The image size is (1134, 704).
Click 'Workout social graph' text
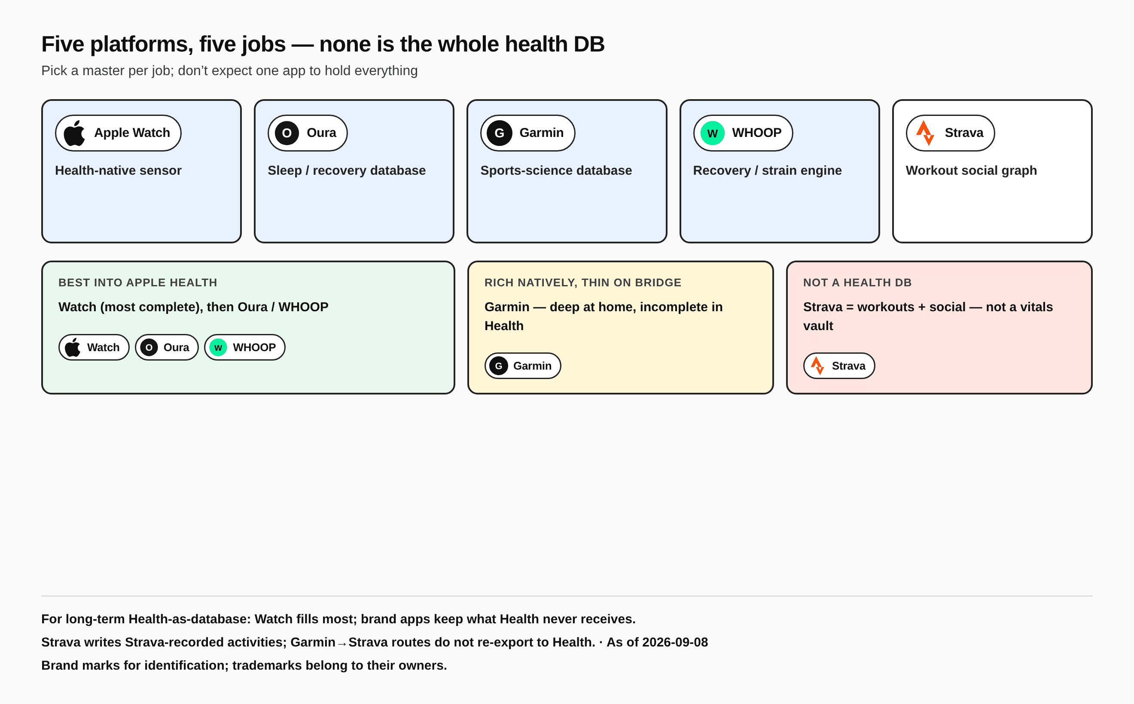click(971, 170)
